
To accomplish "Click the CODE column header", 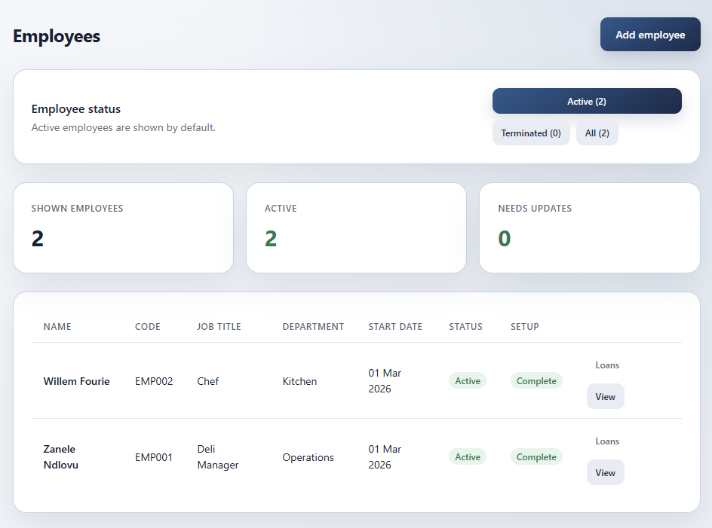I will (148, 327).
